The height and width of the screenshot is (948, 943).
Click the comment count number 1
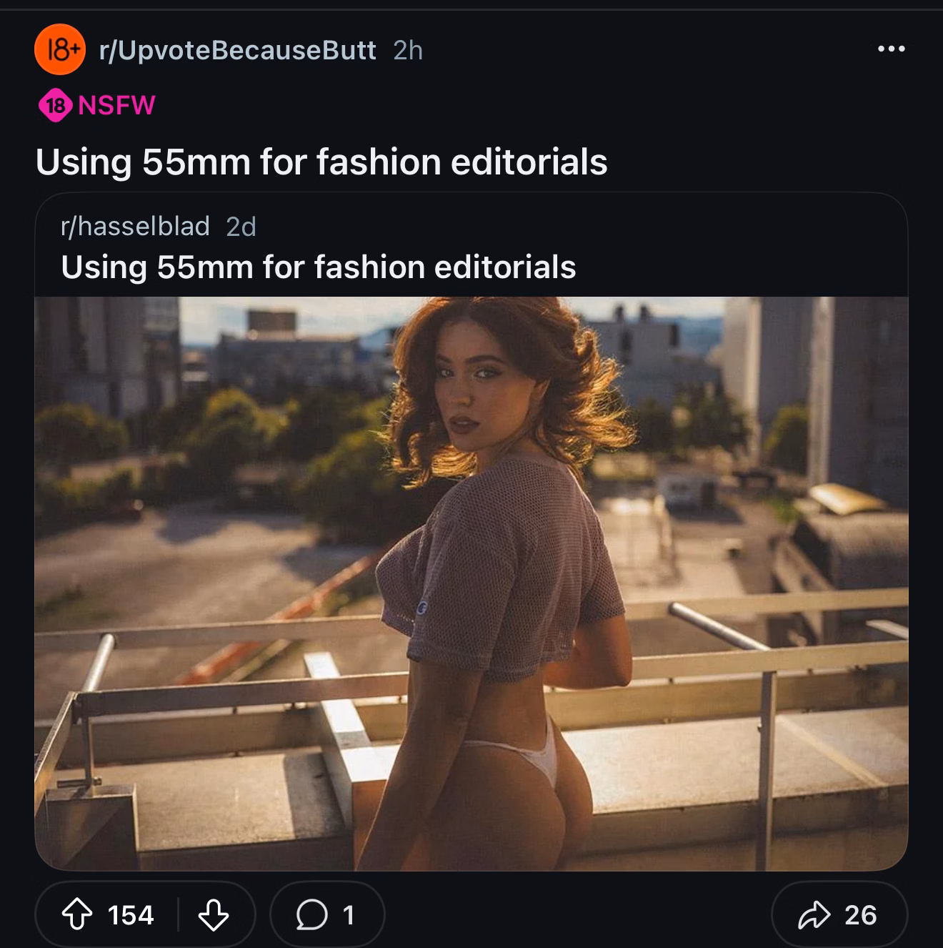[349, 915]
